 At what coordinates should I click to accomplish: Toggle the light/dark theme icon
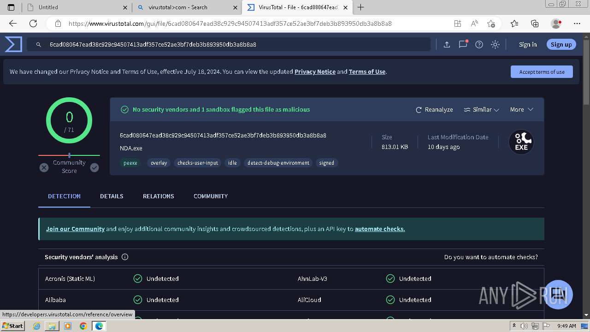[x=495, y=44]
